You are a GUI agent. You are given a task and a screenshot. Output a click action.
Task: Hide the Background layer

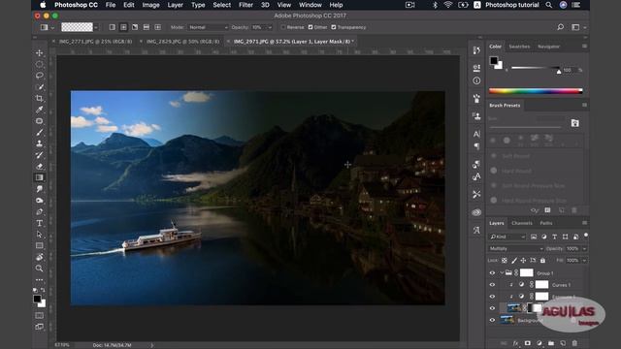(492, 320)
